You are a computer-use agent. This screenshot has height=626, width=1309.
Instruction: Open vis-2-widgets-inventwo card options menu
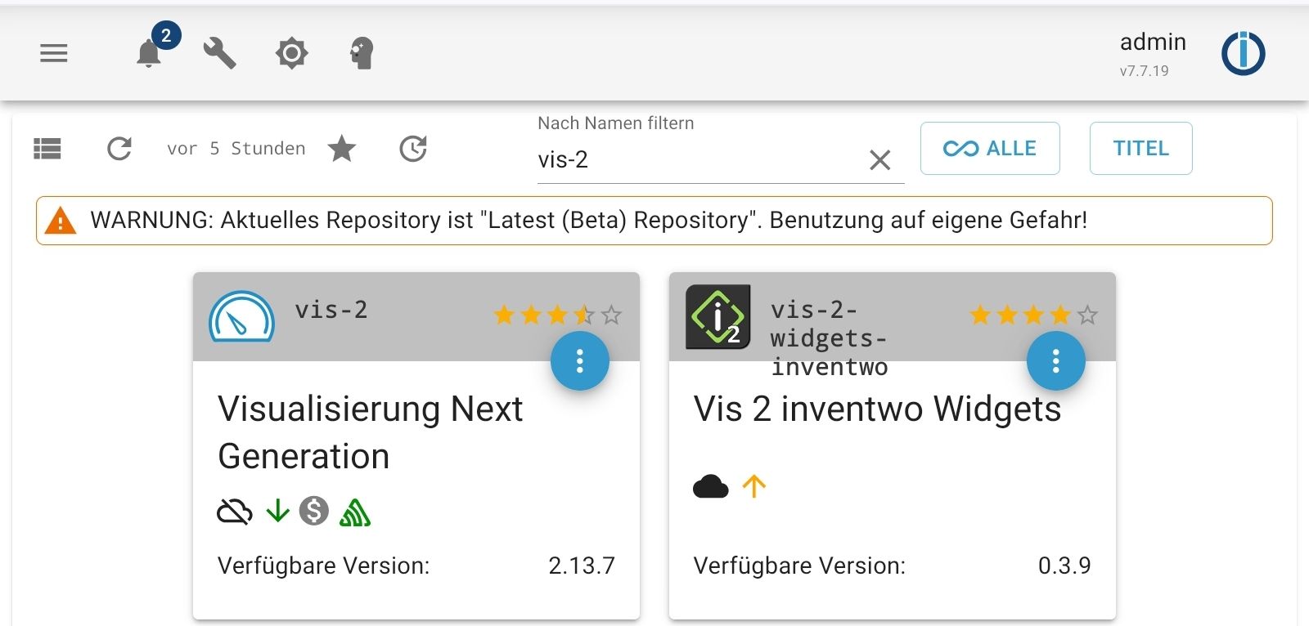click(1055, 360)
